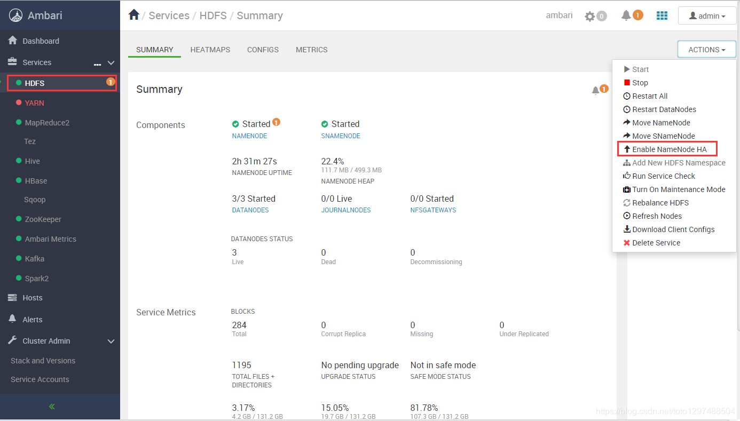Click HDFS in the breadcrumb
This screenshot has width=740, height=421.
(x=212, y=15)
